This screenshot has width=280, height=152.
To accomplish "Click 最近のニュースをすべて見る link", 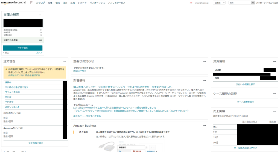I will pos(87,116).
